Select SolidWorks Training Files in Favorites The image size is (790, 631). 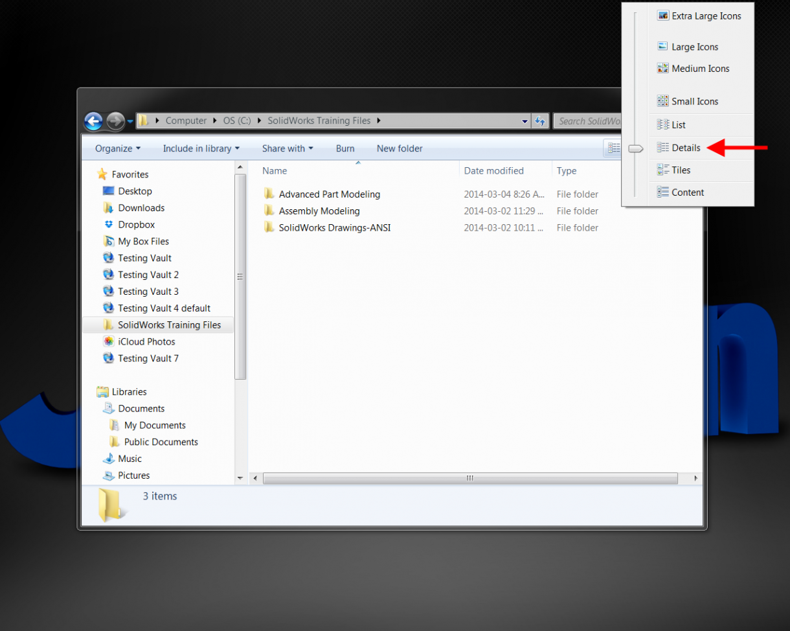pos(169,325)
